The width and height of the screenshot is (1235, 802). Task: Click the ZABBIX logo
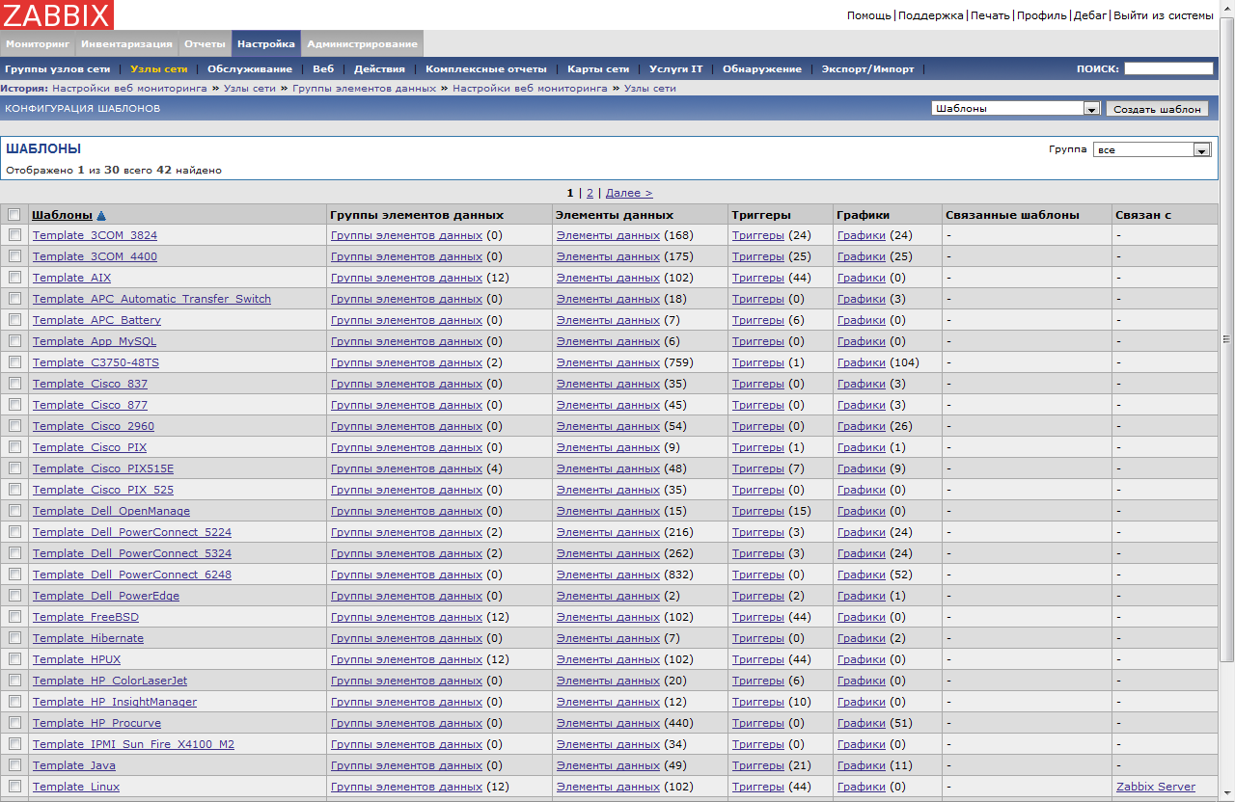57,14
